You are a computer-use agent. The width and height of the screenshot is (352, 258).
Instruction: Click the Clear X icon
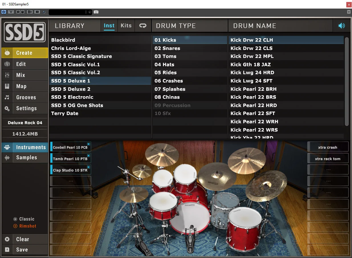(7, 239)
